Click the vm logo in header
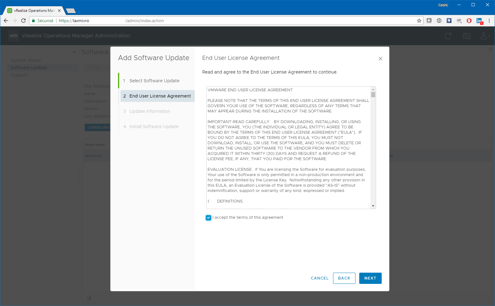The height and width of the screenshot is (306, 495). coord(14,36)
